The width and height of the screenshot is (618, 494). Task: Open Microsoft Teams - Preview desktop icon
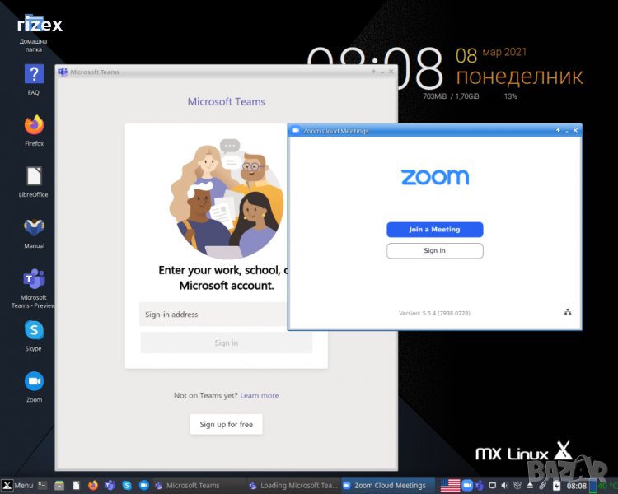click(x=34, y=280)
